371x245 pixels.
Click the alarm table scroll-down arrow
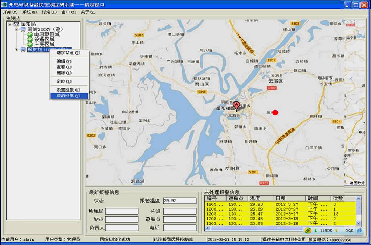[x=359, y=223]
